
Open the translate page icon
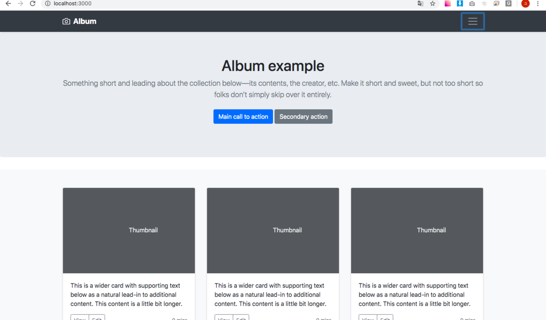(x=420, y=4)
